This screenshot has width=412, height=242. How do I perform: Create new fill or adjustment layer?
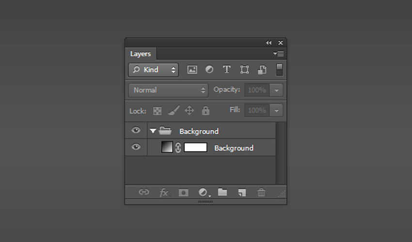(204, 193)
